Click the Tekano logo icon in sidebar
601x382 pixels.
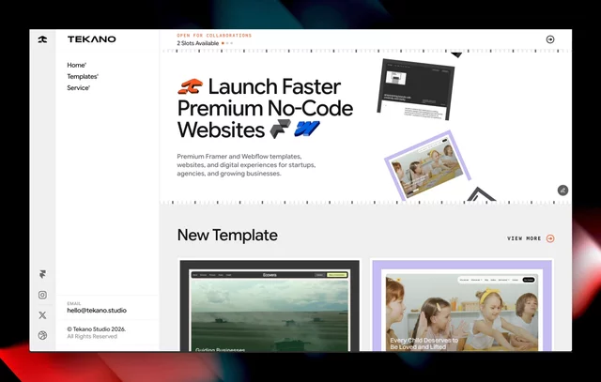pos(42,39)
